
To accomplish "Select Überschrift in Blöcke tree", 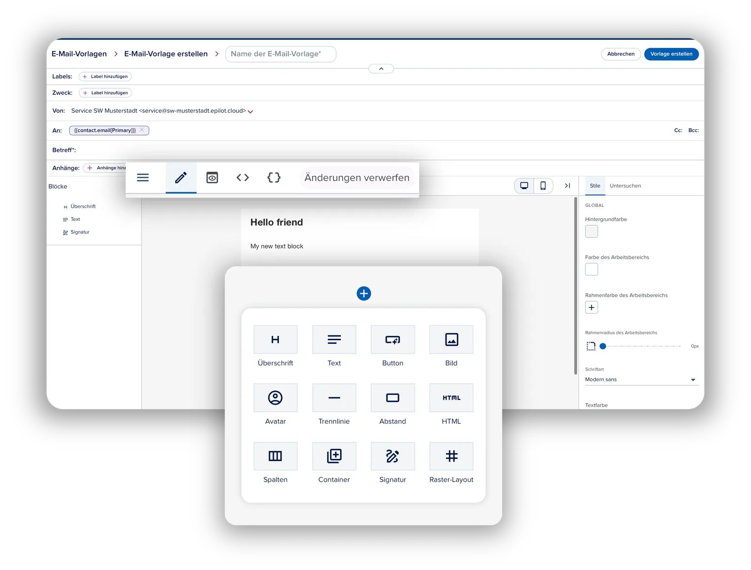I will tap(79, 206).
